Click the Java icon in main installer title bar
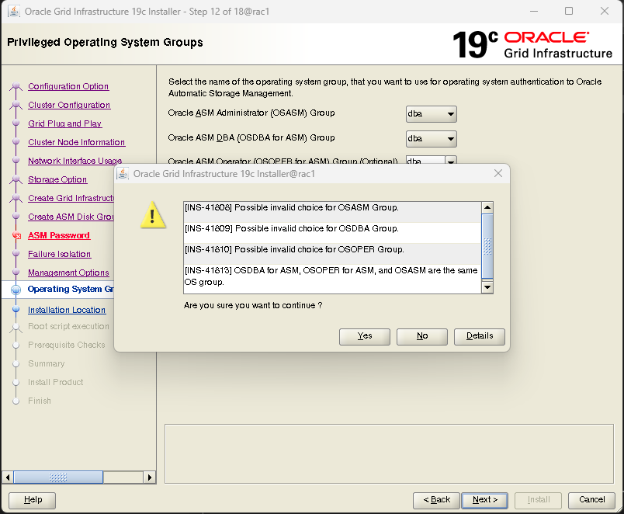 click(14, 11)
